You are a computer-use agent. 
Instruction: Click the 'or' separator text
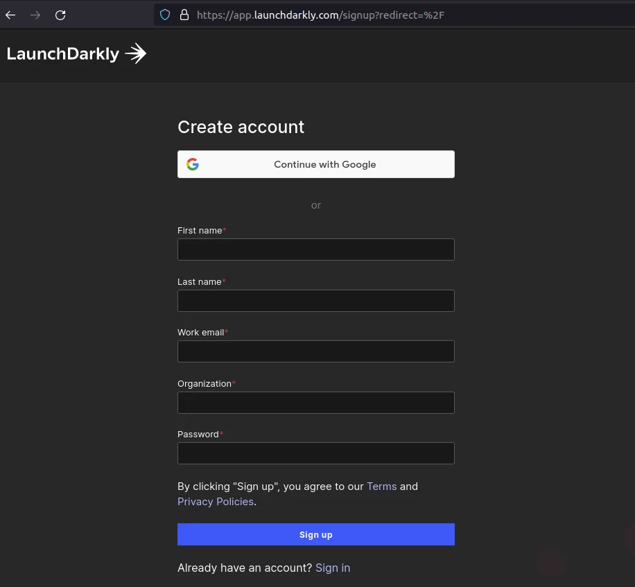click(x=316, y=206)
